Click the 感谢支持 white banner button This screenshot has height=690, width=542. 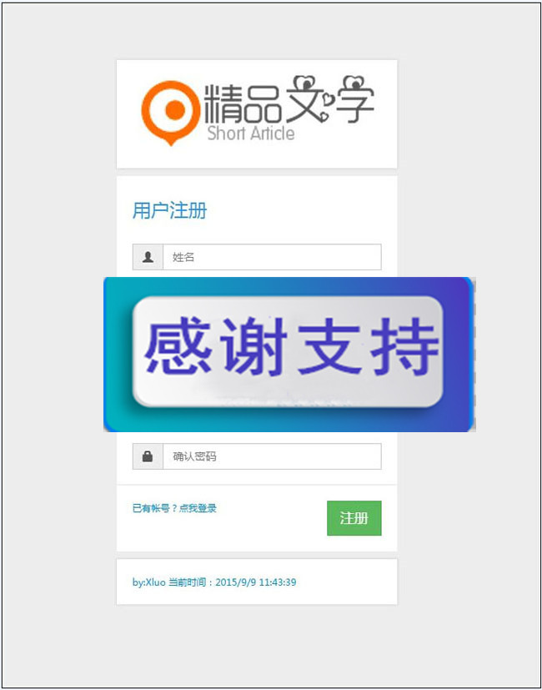pos(288,351)
